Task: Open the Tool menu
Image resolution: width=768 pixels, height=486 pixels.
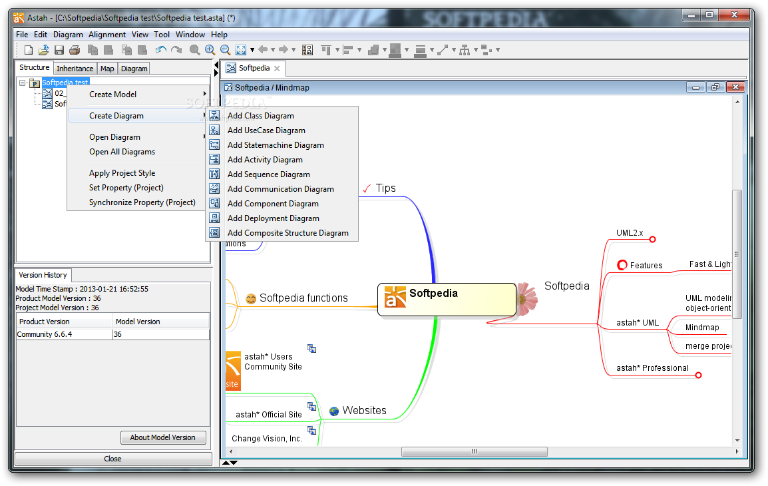Action: pyautogui.click(x=162, y=35)
